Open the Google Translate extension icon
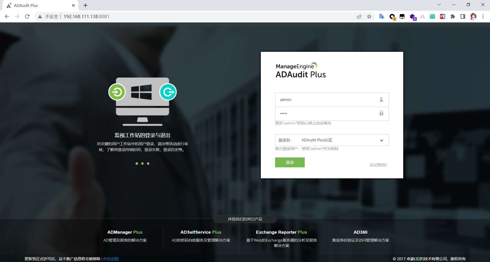Image resolution: width=490 pixels, height=262 pixels. pos(382,17)
